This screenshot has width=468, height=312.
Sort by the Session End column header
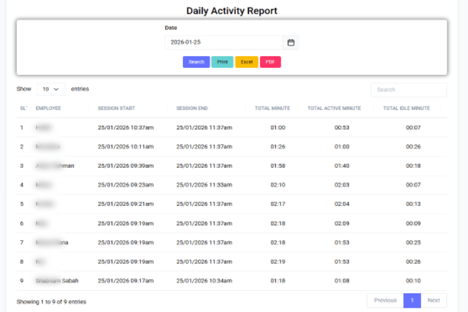pos(192,109)
